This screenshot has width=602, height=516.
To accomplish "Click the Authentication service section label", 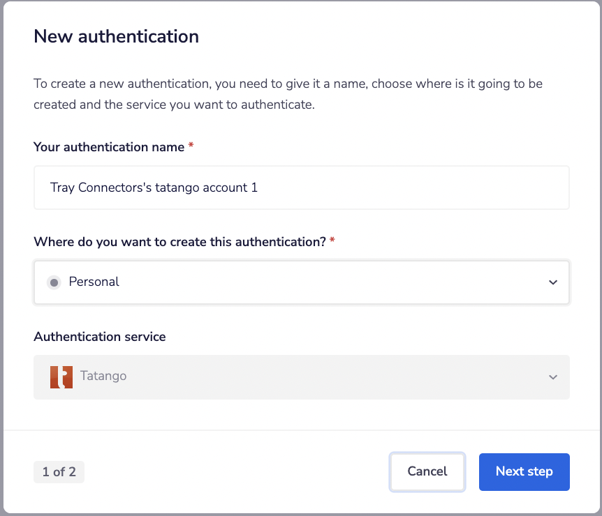I will click(x=100, y=336).
